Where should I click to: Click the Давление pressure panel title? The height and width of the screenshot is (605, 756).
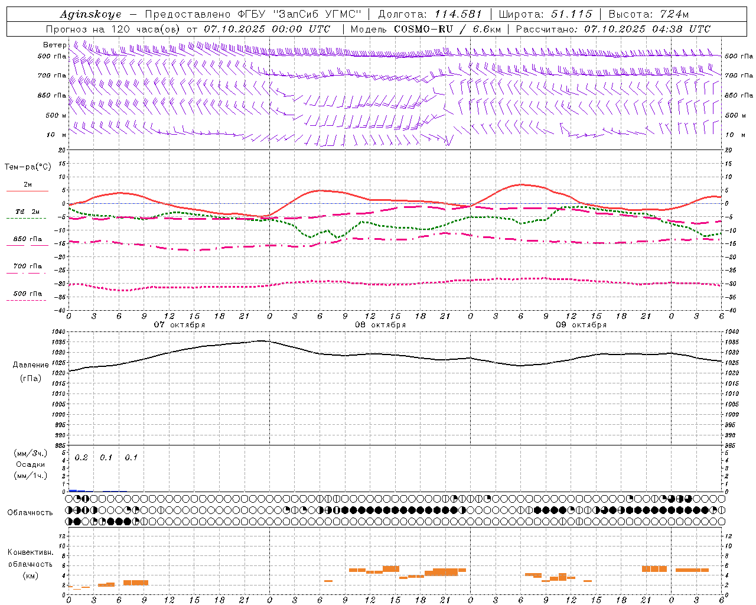pyautogui.click(x=31, y=365)
